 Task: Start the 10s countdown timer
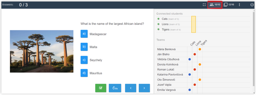point(115,88)
